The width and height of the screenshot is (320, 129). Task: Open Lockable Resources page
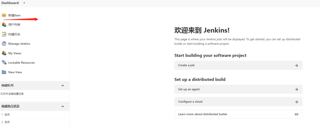(21, 63)
